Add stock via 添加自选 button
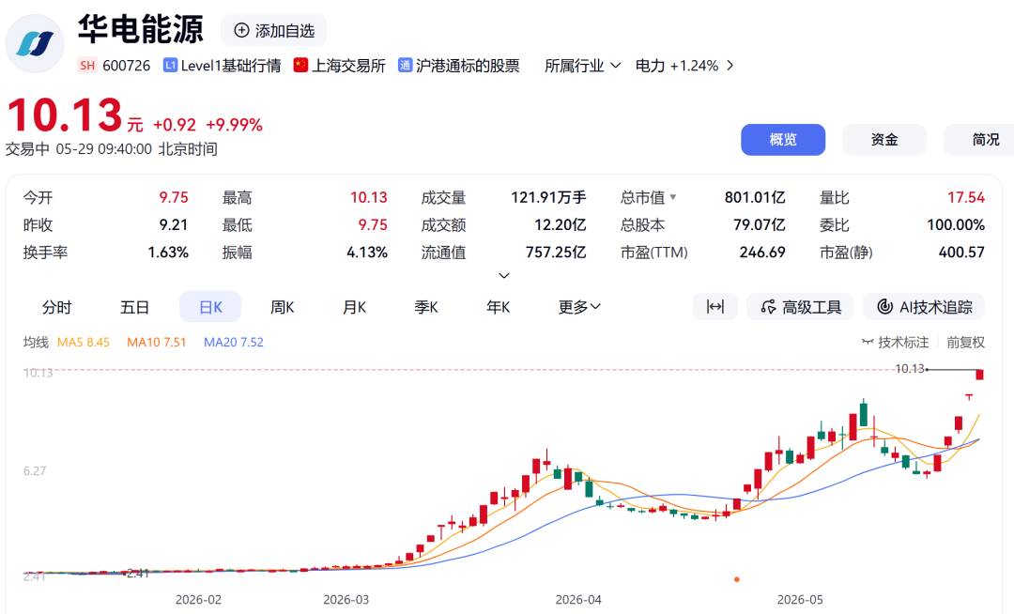Viewport: 1014px width, 614px height. coord(274,30)
